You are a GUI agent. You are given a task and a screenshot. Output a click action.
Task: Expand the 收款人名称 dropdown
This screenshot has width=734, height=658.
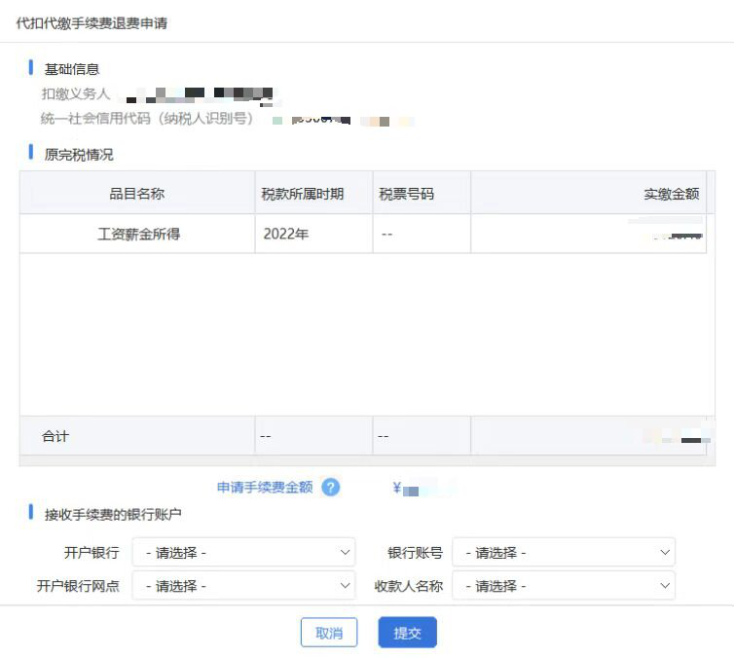tap(563, 585)
